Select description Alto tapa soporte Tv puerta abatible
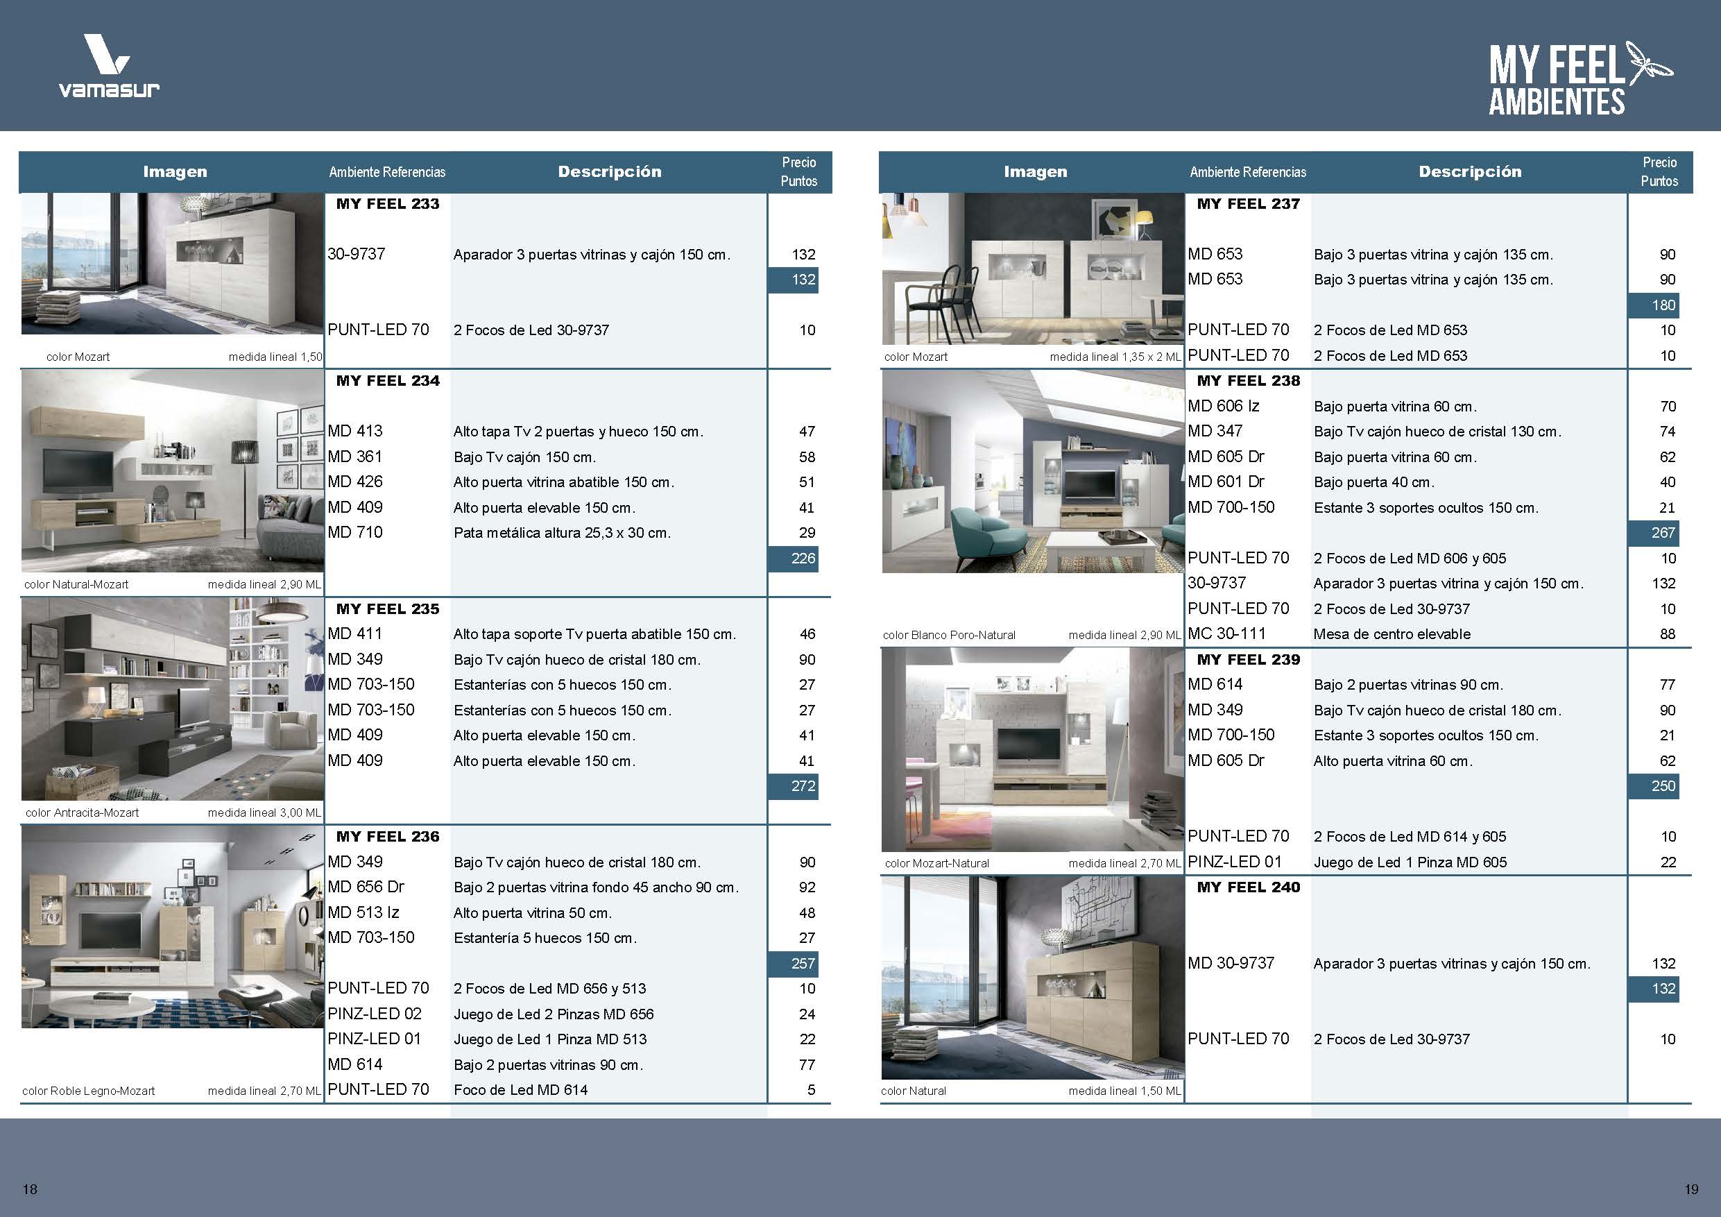The height and width of the screenshot is (1217, 1721). point(594,634)
